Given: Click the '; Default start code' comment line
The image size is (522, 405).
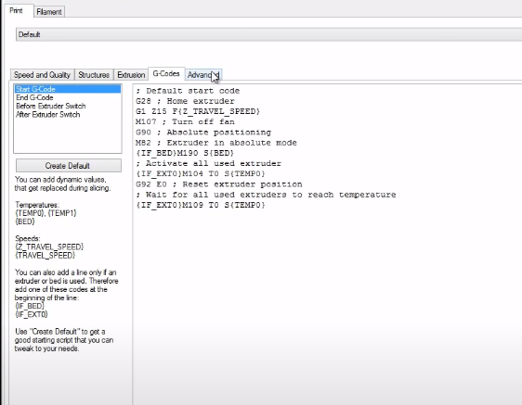Looking at the screenshot, I should click(188, 91).
